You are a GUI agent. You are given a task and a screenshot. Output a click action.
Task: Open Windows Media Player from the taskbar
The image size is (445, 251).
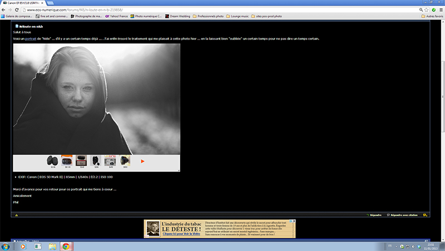(x=22, y=245)
